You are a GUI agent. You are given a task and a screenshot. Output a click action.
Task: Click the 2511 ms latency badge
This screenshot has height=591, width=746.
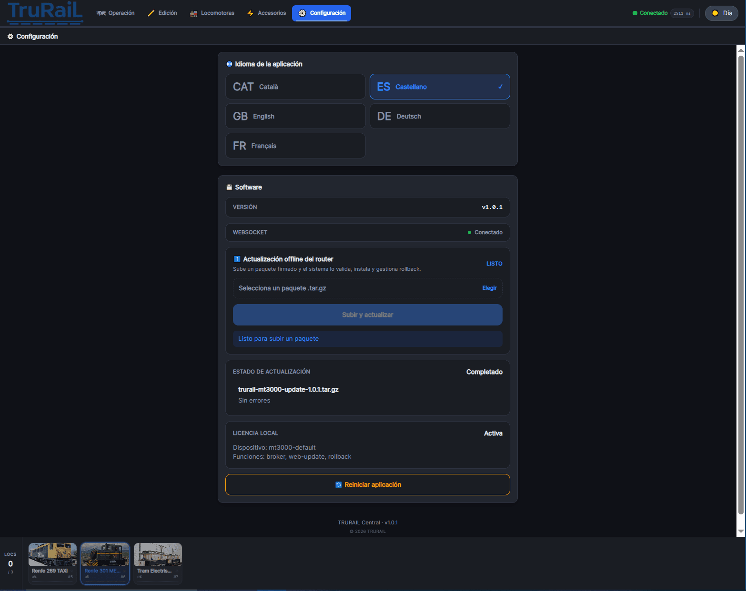click(682, 13)
